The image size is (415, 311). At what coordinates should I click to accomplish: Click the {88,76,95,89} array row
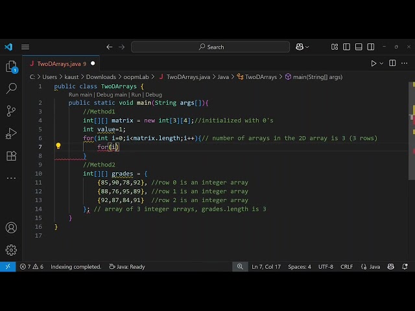point(121,192)
